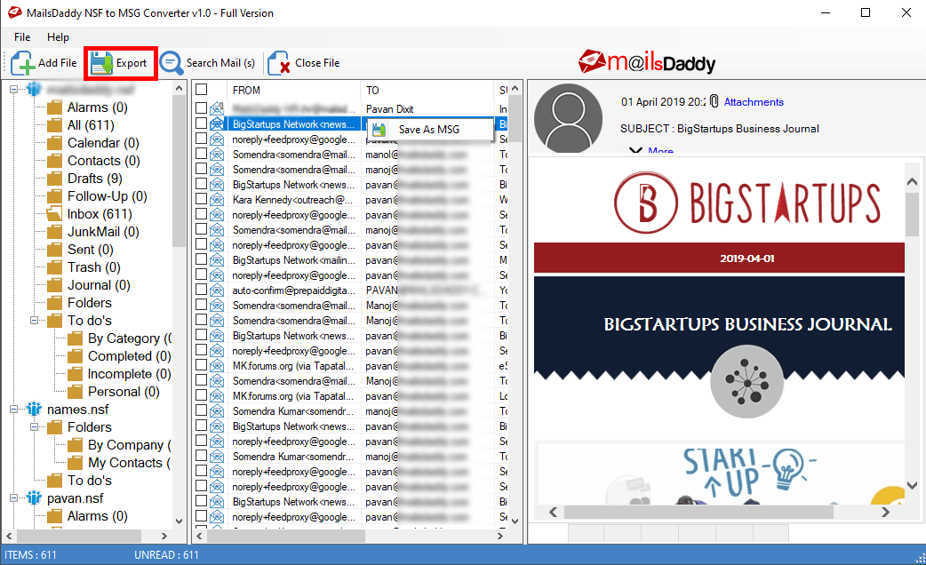Click the Alarms (0) folder icon under first file
Screen dimensions: 926x565
pos(55,107)
